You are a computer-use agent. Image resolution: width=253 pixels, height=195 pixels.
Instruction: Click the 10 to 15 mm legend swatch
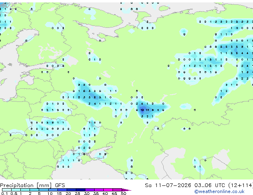(x=53, y=190)
